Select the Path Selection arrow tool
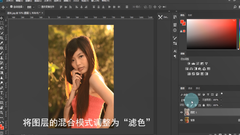Image resolution: width=240 pixels, height=135 pixels. [2, 98]
